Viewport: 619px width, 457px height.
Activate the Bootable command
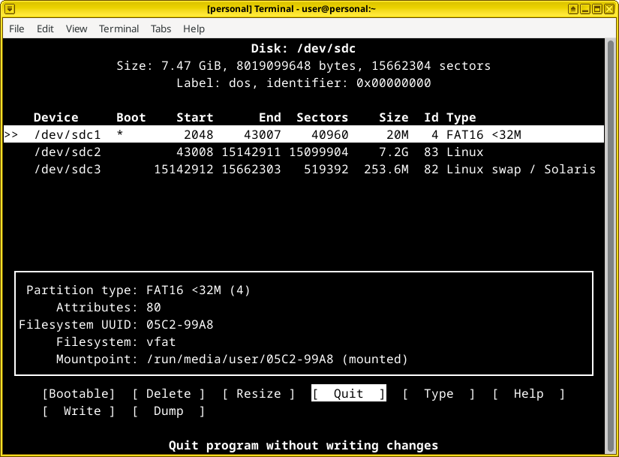(79, 393)
